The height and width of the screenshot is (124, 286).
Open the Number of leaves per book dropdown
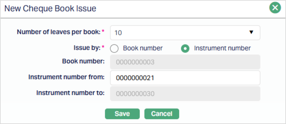coord(185,33)
